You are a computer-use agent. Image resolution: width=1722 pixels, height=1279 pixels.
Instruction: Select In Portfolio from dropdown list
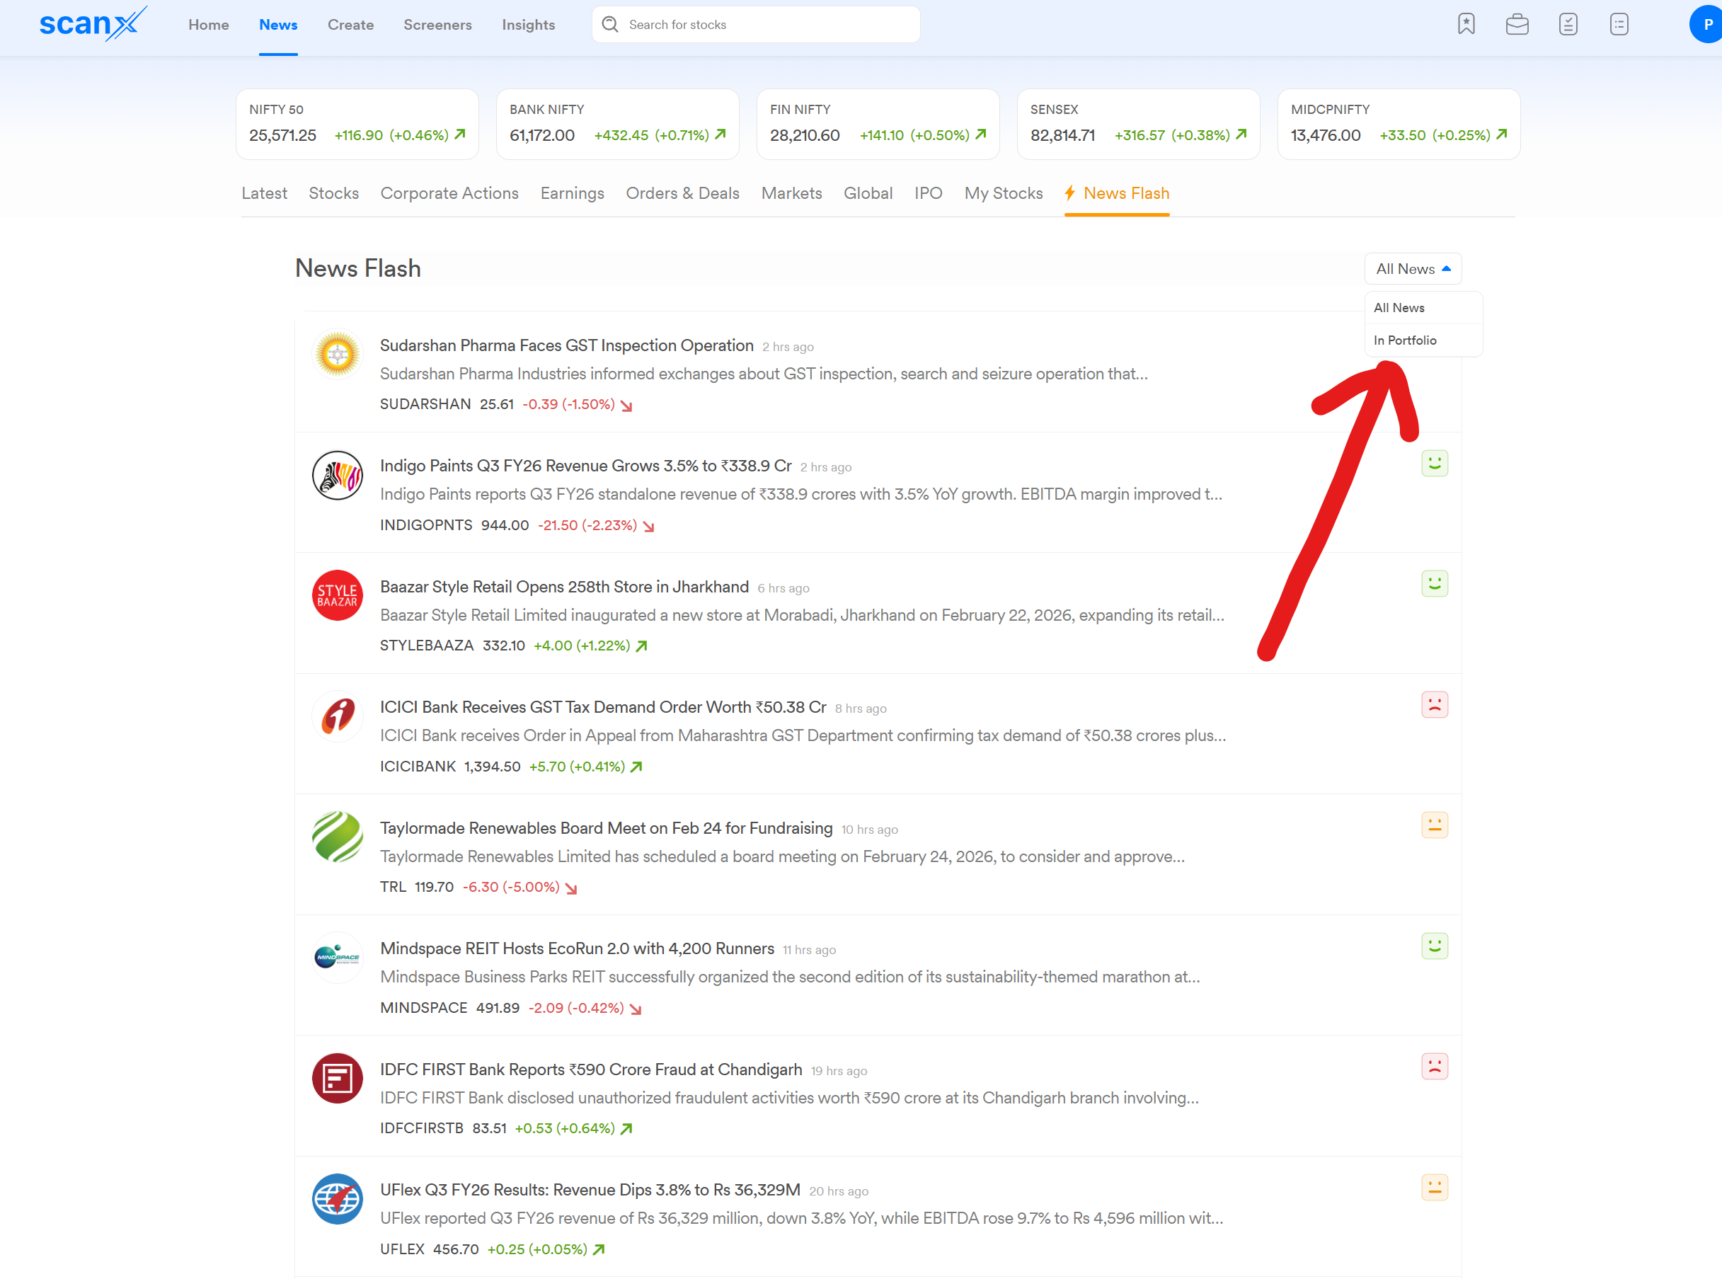(1404, 340)
